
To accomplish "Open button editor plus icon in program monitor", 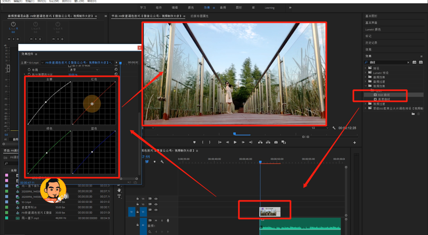I will pyautogui.click(x=355, y=143).
